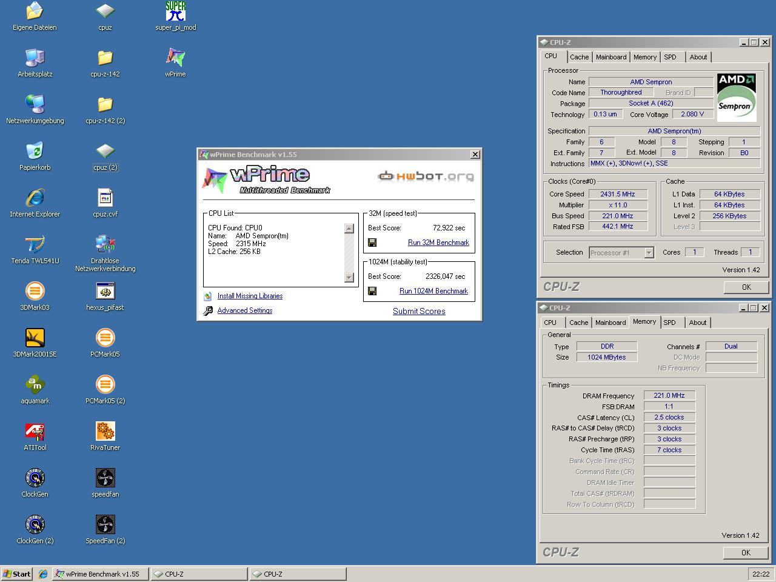Select the cpuz.cvf file icon

[105, 203]
